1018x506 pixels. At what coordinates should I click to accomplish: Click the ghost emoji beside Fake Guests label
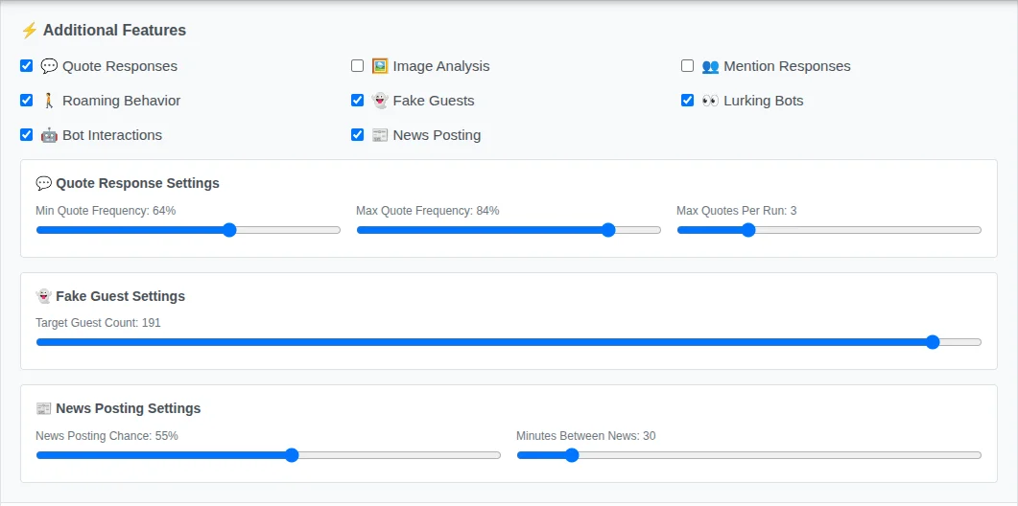pyautogui.click(x=380, y=101)
